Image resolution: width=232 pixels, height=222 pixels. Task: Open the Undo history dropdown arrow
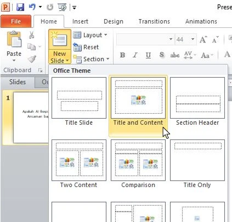tap(40, 7)
